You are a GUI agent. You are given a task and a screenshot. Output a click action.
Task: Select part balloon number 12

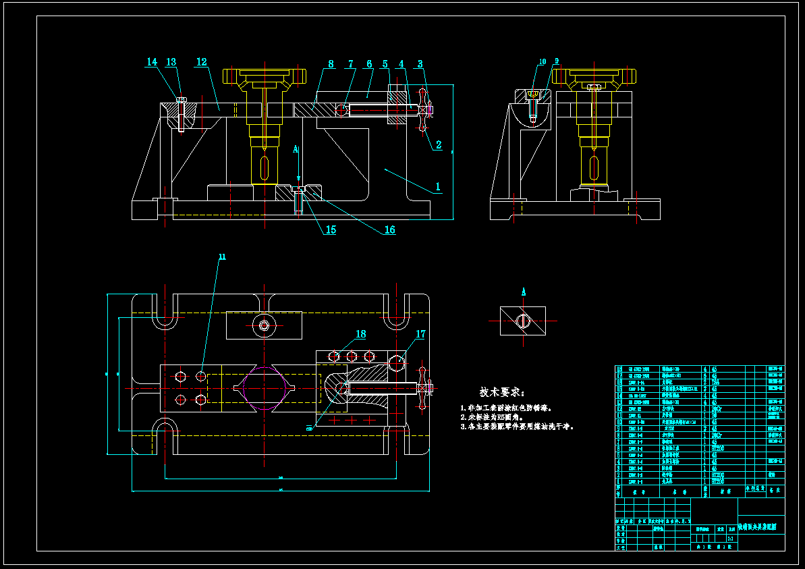coord(201,62)
